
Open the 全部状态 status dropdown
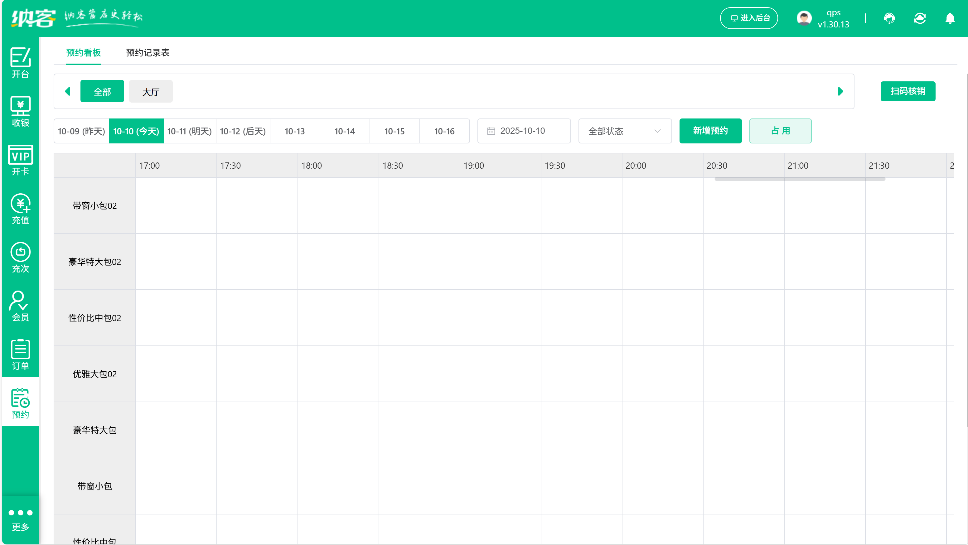[625, 131]
